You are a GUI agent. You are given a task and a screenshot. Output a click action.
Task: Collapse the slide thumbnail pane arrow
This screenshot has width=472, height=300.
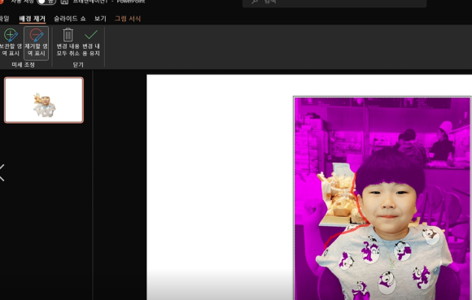[2, 173]
